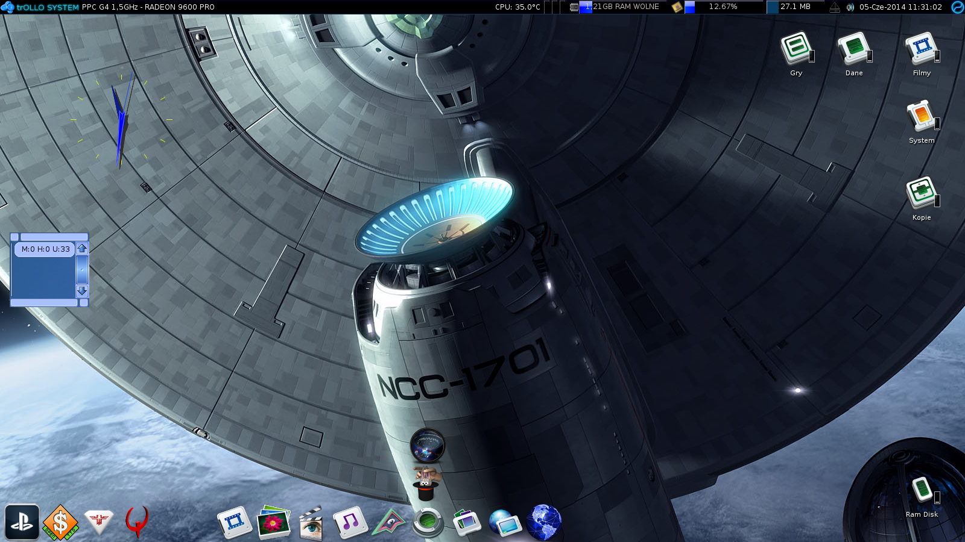
Task: Open the System drive icon
Action: tap(922, 116)
